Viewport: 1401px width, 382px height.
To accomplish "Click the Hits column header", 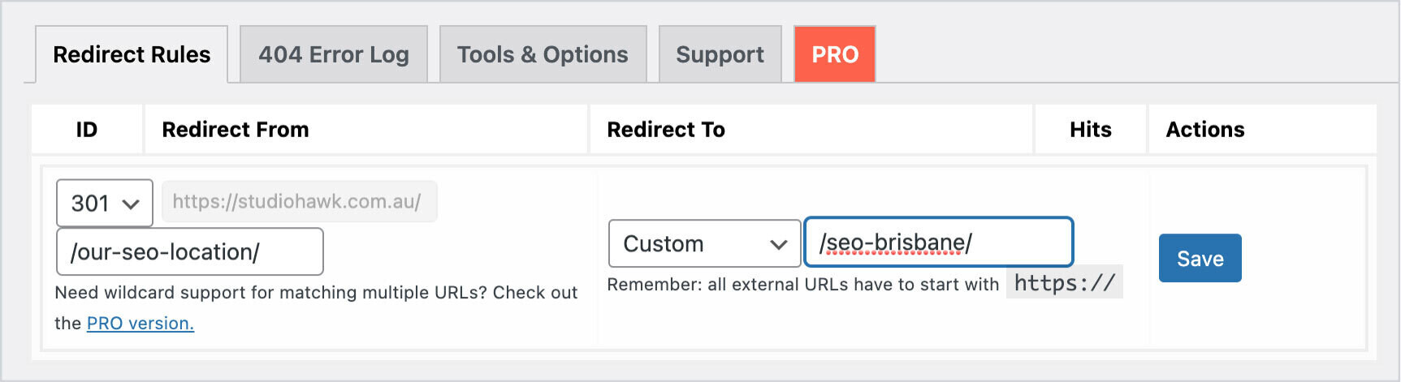I will tap(1090, 130).
